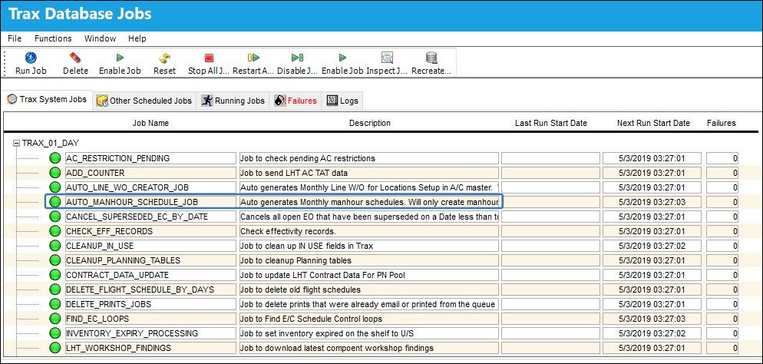Click green status circle for AUTO_MANHOUR_SCHEDULE_JOB
Viewport: 763px width, 364px height.
click(55, 202)
